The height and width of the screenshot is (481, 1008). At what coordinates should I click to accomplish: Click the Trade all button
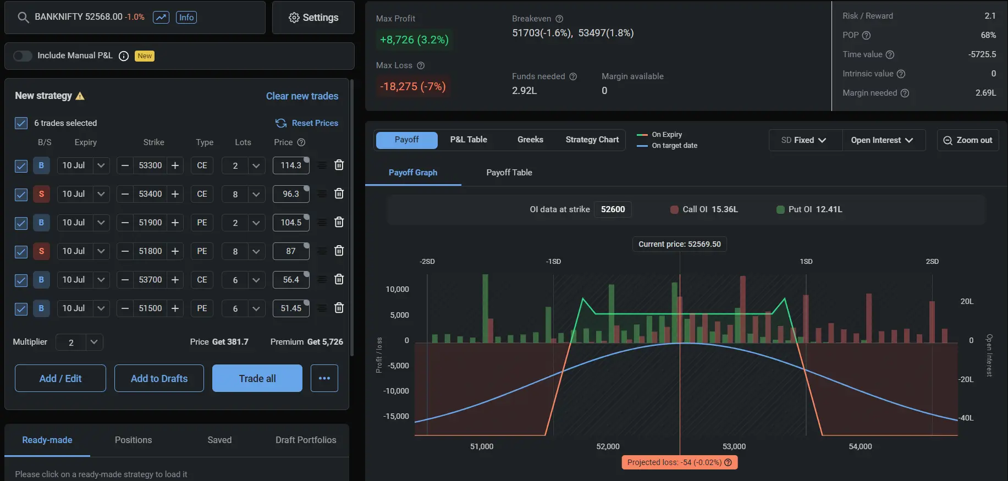click(257, 378)
